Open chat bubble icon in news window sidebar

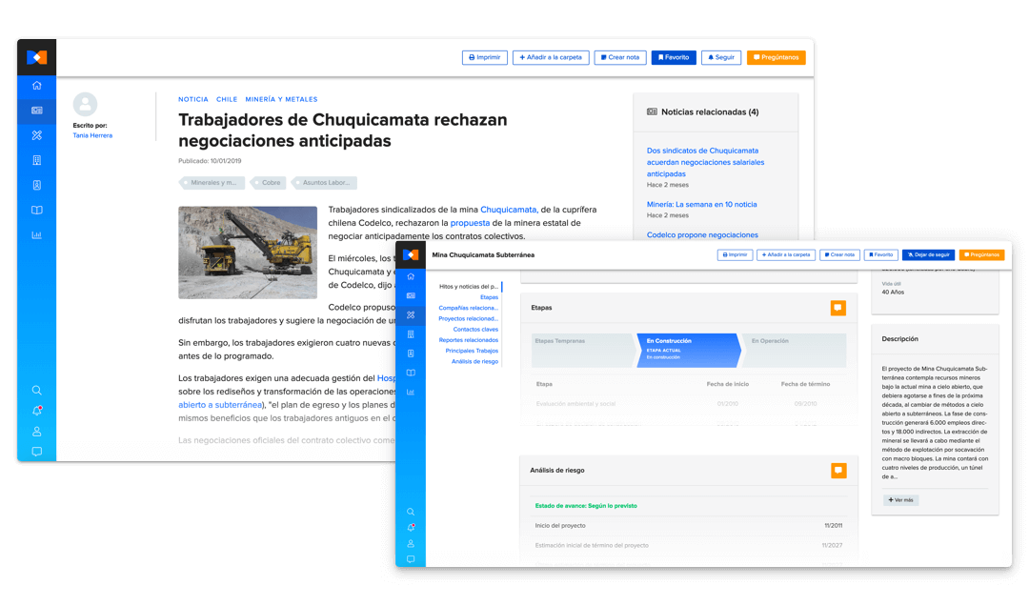point(37,452)
